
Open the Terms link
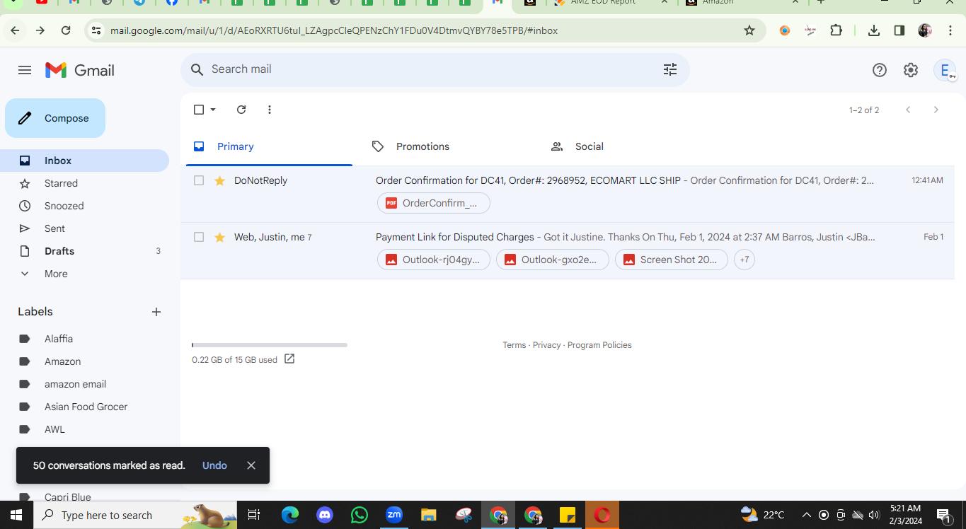click(514, 345)
